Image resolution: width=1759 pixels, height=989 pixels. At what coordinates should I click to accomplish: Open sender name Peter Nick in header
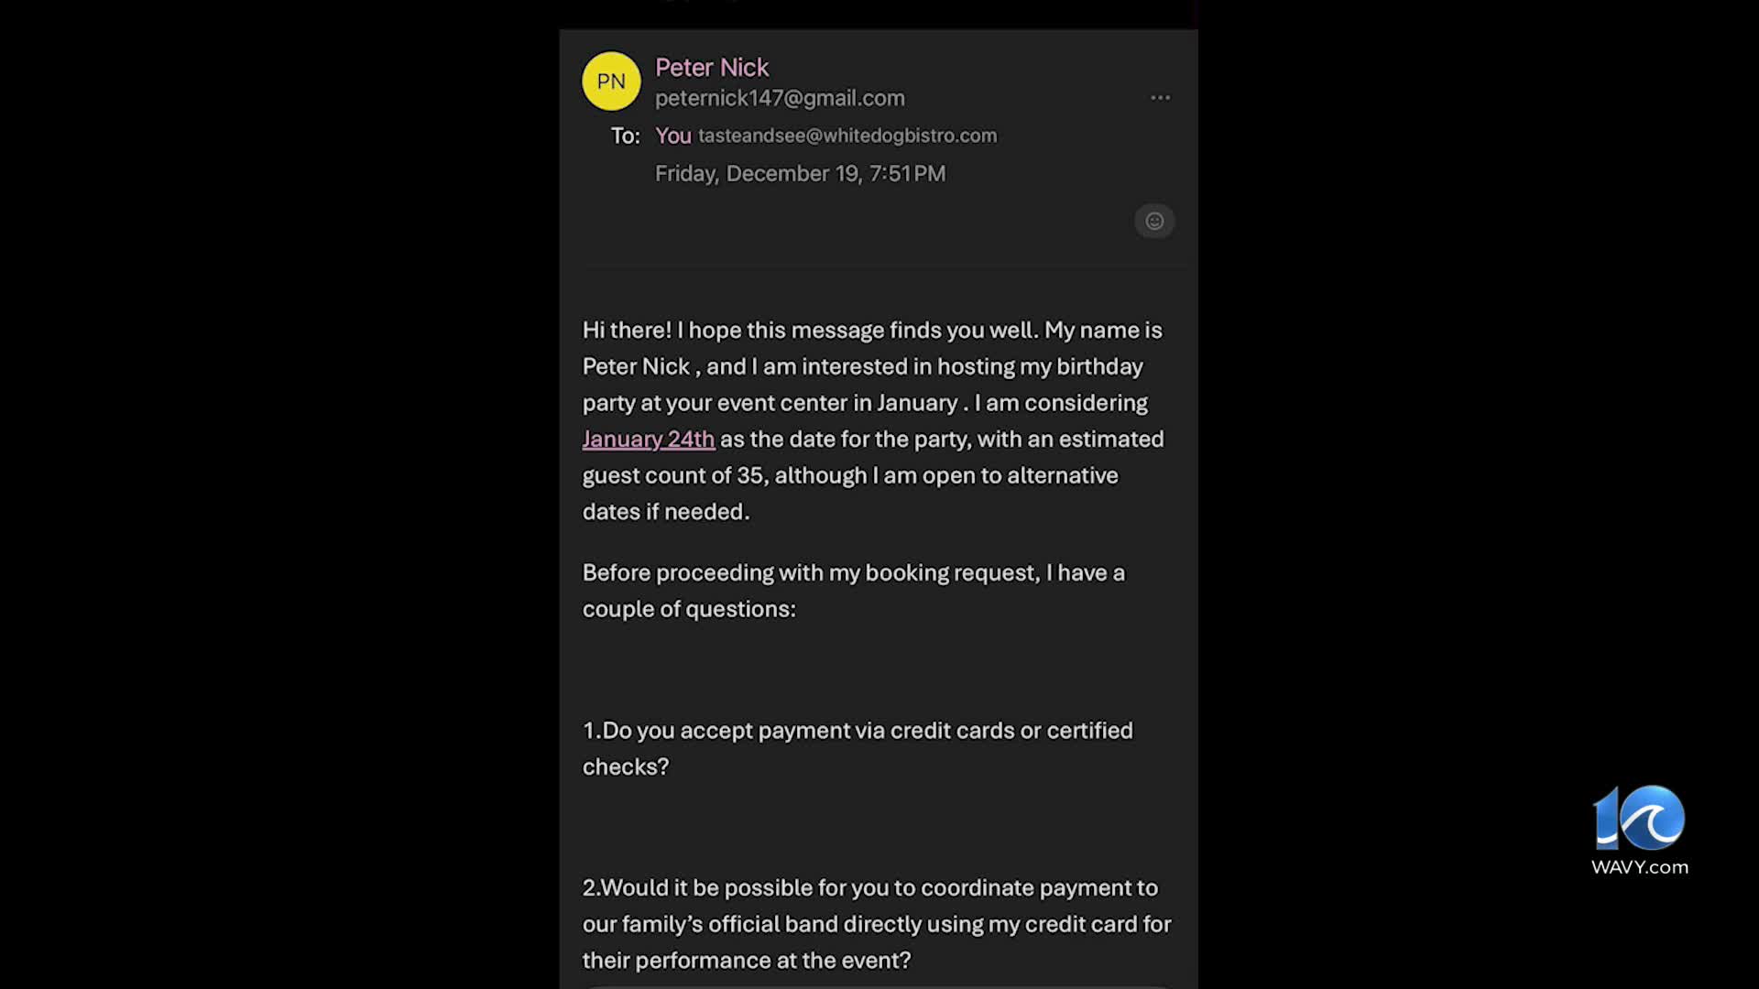pyautogui.click(x=712, y=68)
